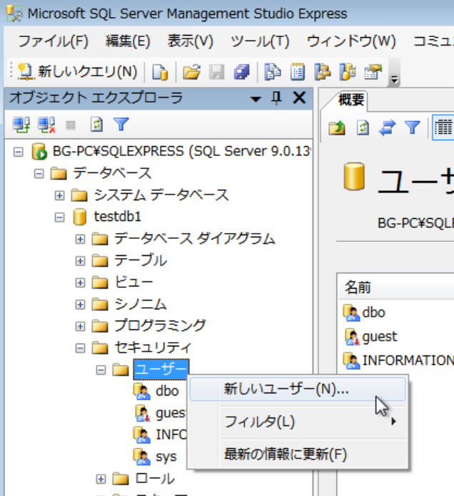Select the テーブル tree item
Image resolution: width=454 pixels, height=496 pixels.
pos(141,261)
